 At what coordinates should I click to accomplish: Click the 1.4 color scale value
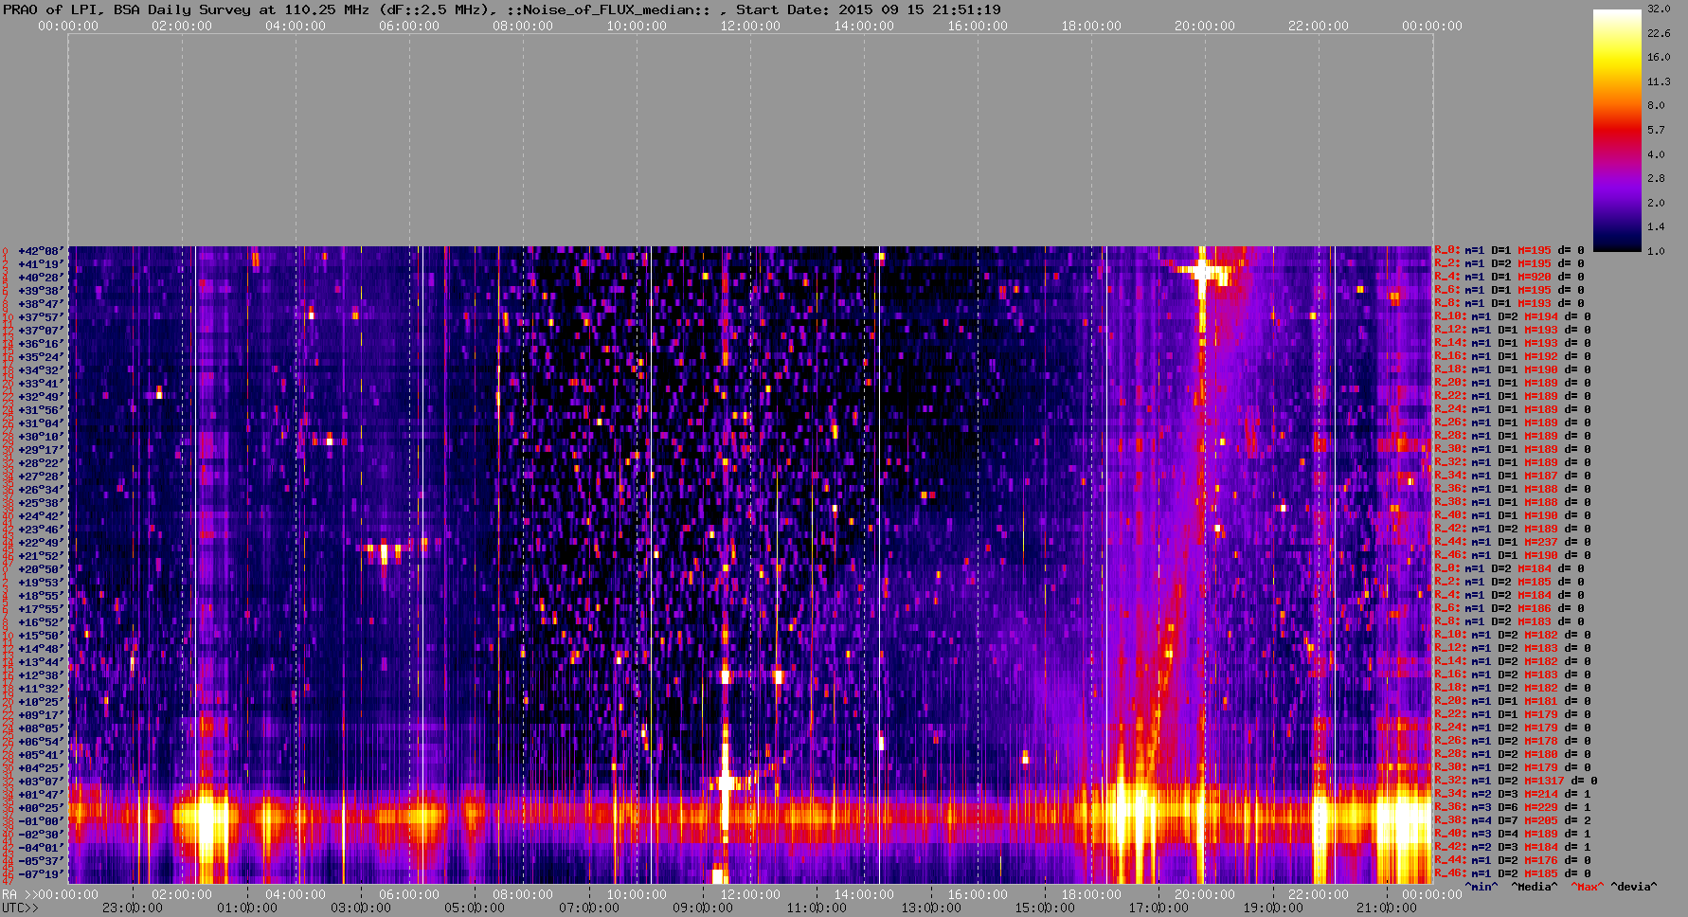point(1656,226)
